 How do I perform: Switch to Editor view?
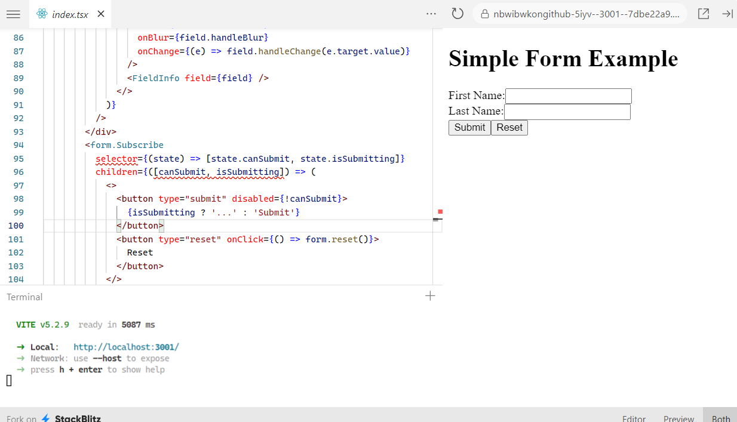tap(634, 418)
